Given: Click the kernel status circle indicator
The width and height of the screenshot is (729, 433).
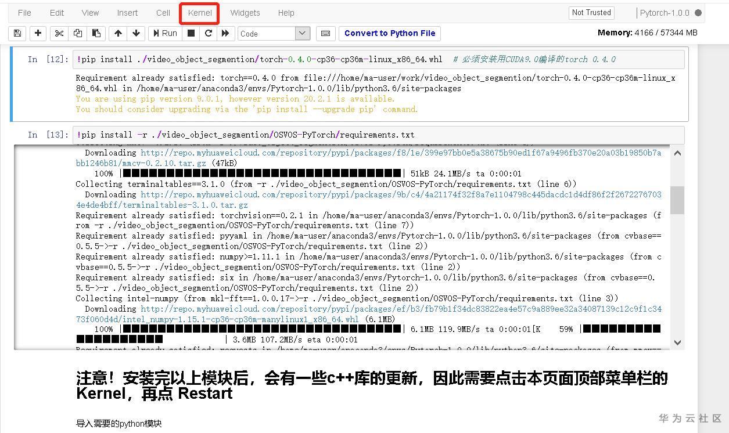Looking at the screenshot, I should point(698,13).
